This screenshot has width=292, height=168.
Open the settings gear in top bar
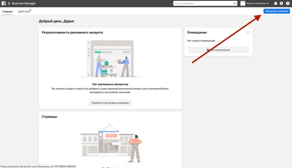point(281,3)
